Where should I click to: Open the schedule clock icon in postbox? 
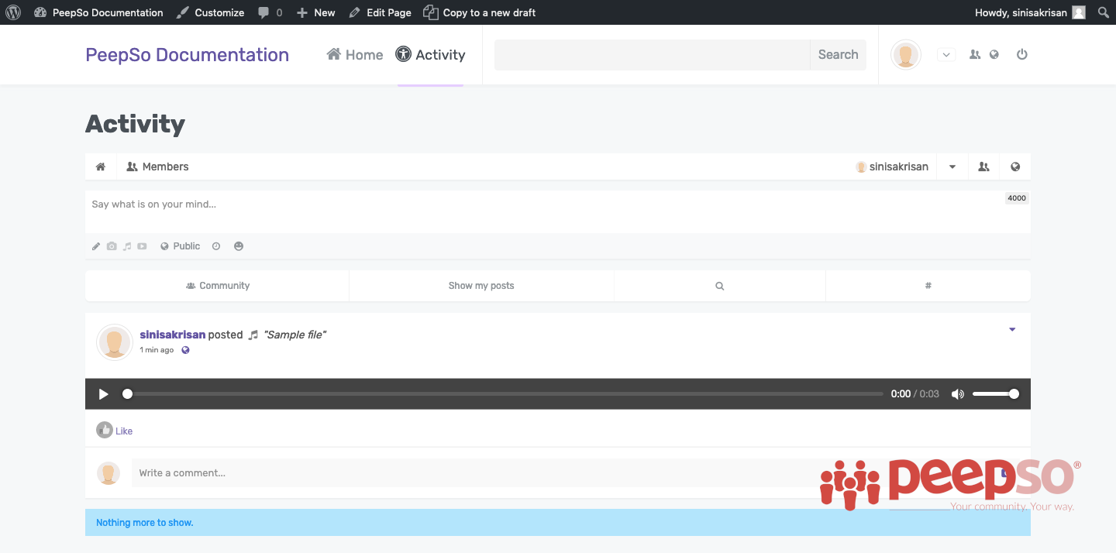coord(216,246)
